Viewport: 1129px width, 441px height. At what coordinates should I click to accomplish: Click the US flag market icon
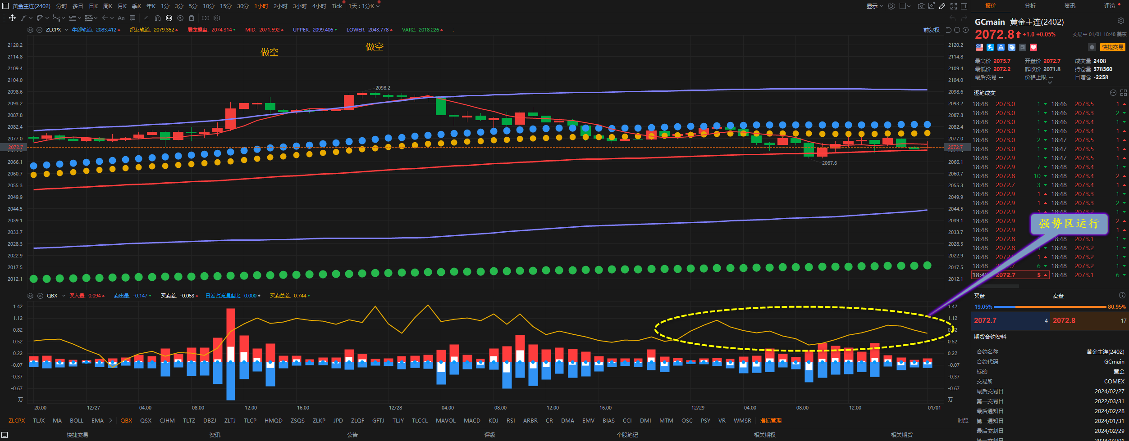[x=979, y=47]
